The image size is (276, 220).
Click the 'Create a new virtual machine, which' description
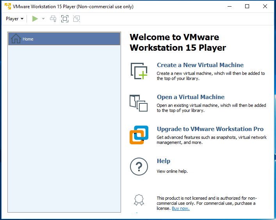(211, 76)
